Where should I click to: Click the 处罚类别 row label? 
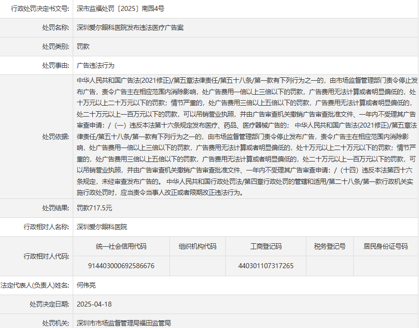click(x=55, y=46)
